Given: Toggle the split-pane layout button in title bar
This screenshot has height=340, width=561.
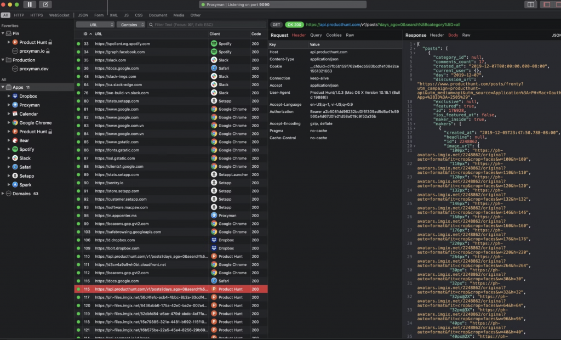Looking at the screenshot, I should 530,4.
